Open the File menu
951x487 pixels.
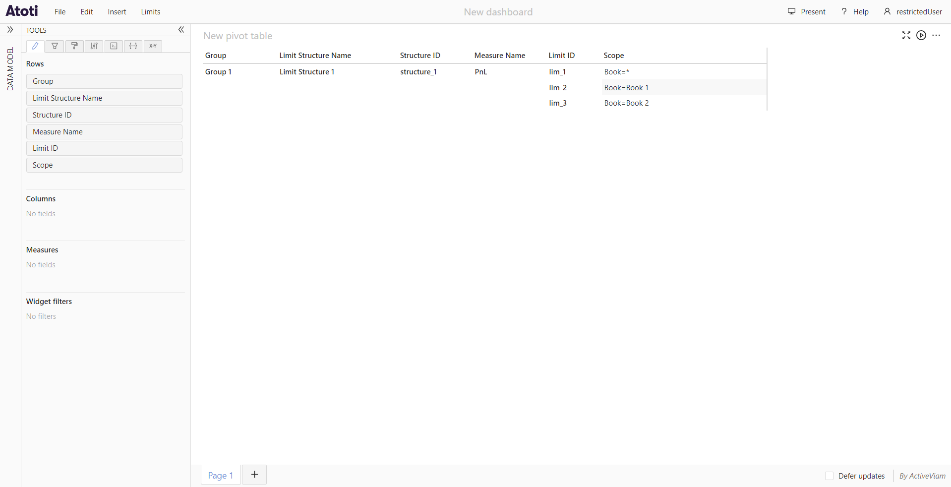[60, 12]
